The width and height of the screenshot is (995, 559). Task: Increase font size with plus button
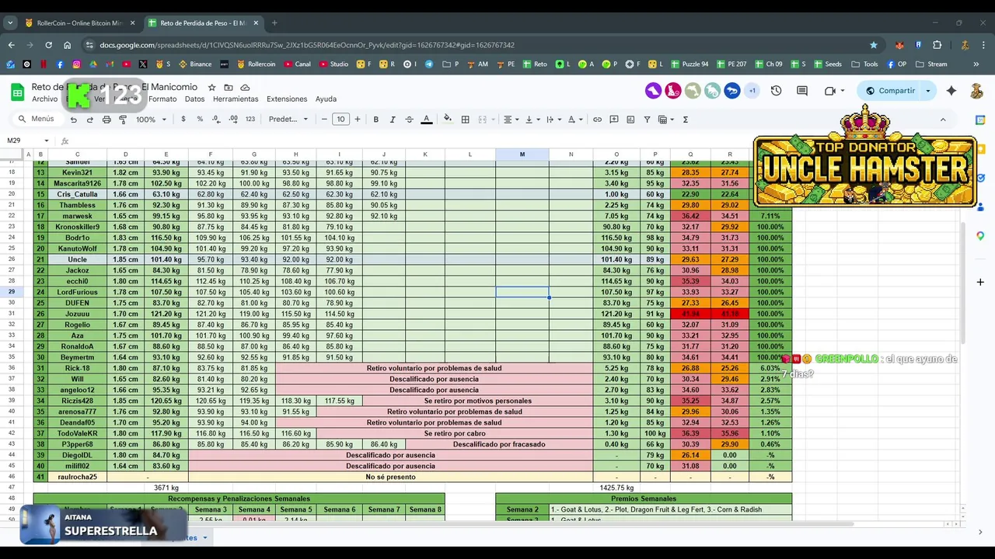pyautogui.click(x=358, y=120)
